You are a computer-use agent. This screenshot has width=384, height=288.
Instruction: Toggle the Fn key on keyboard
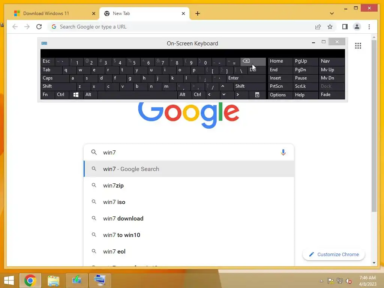tap(48, 94)
